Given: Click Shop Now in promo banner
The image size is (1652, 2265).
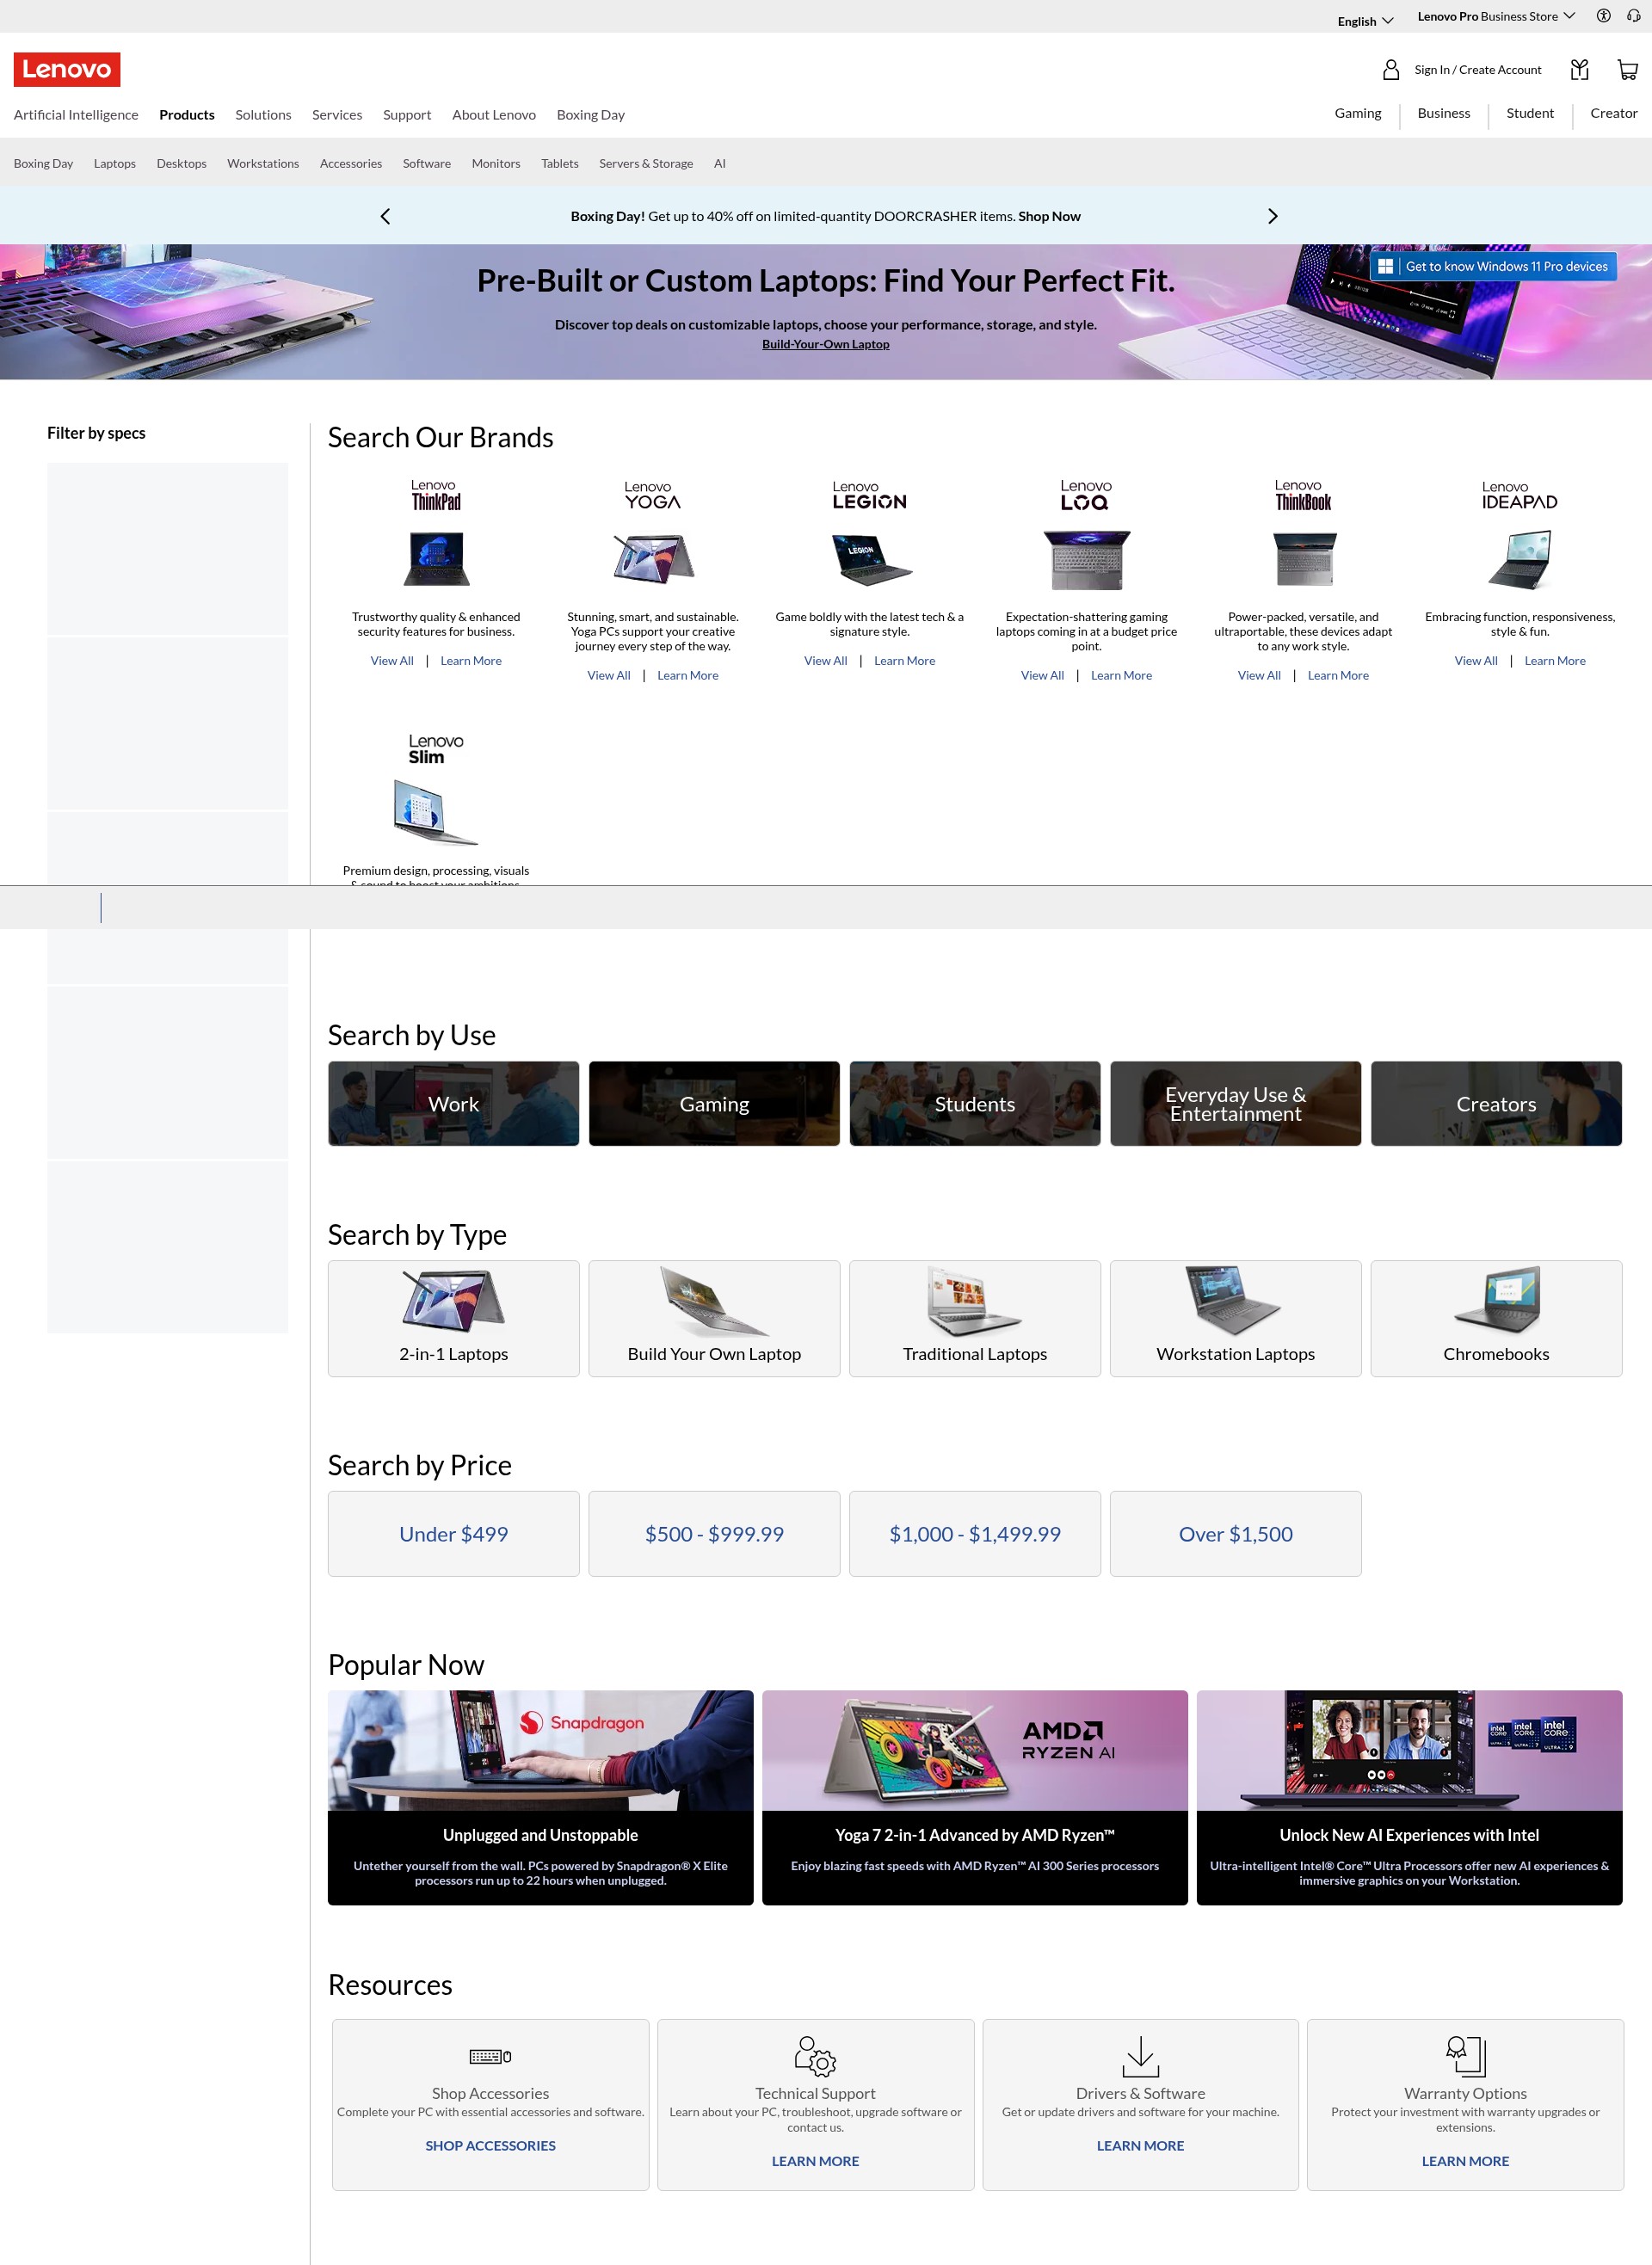Looking at the screenshot, I should click(1049, 216).
